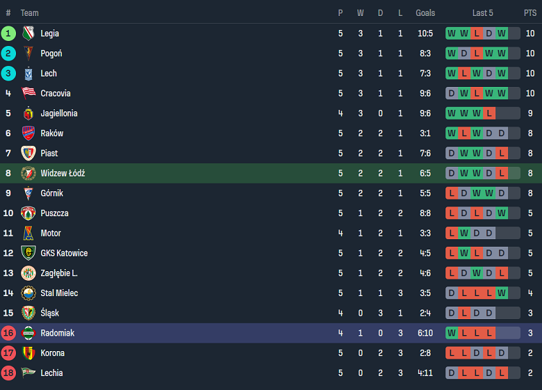Sort table by PTS column header
Screen dimensions: 542x390
point(530,13)
